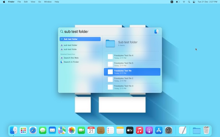Click the Siri icon in Spotlight bar

point(156,32)
